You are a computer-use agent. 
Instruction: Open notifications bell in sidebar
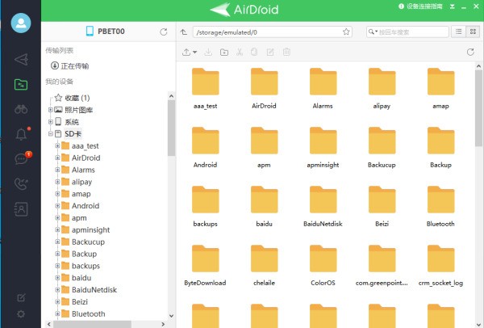click(x=20, y=134)
